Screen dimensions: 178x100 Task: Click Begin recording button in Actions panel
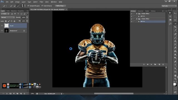[x=148, y=64]
